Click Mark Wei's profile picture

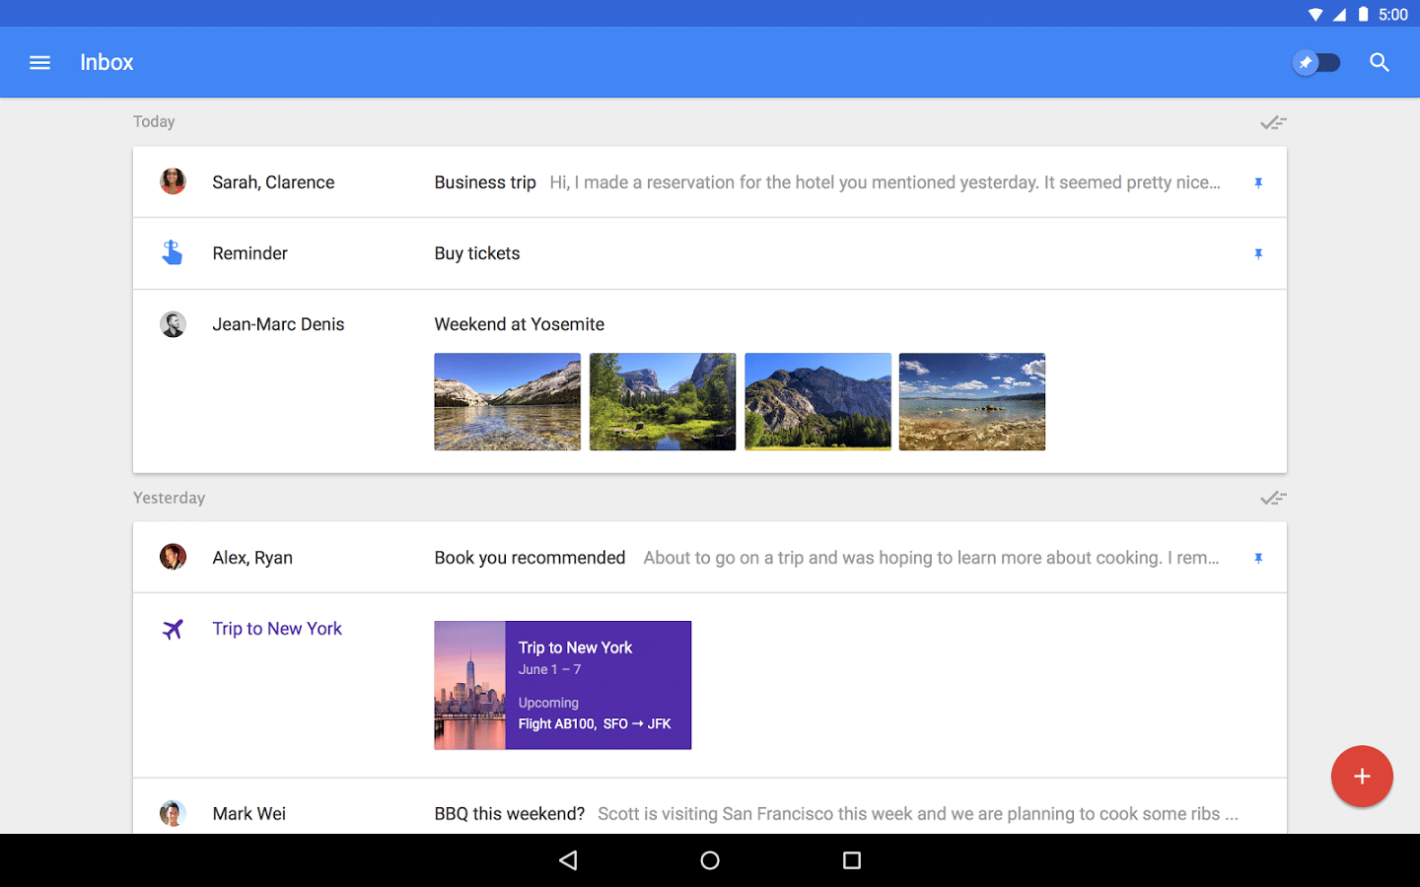click(x=173, y=813)
